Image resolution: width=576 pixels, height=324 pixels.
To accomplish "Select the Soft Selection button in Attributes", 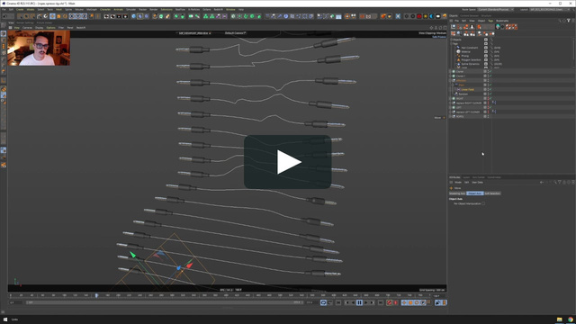I will (x=492, y=193).
